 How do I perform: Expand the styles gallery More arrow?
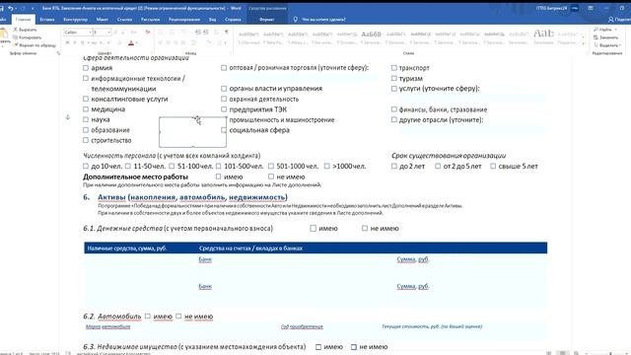pos(583,43)
